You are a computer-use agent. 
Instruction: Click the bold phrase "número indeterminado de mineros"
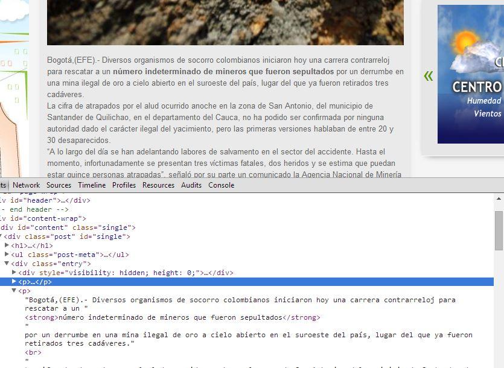coord(179,71)
